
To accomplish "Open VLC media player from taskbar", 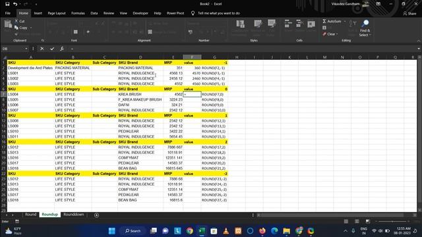I will pyautogui.click(x=226, y=231).
